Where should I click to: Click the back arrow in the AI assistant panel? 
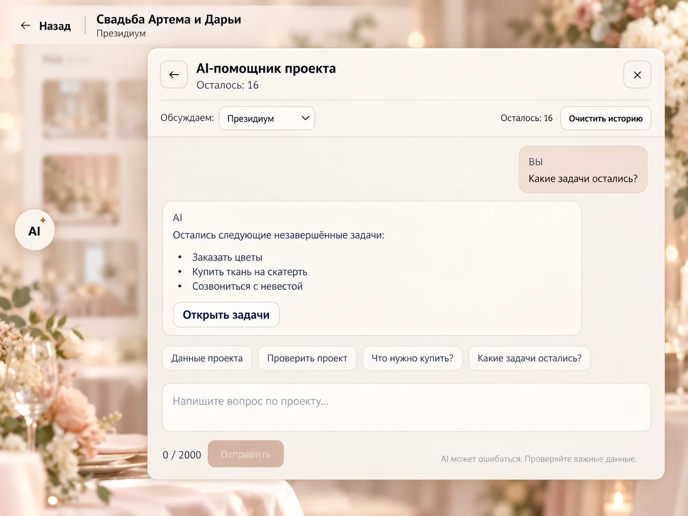[174, 75]
